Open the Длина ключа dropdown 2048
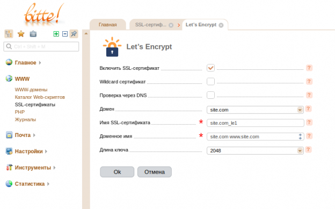 click(255, 150)
